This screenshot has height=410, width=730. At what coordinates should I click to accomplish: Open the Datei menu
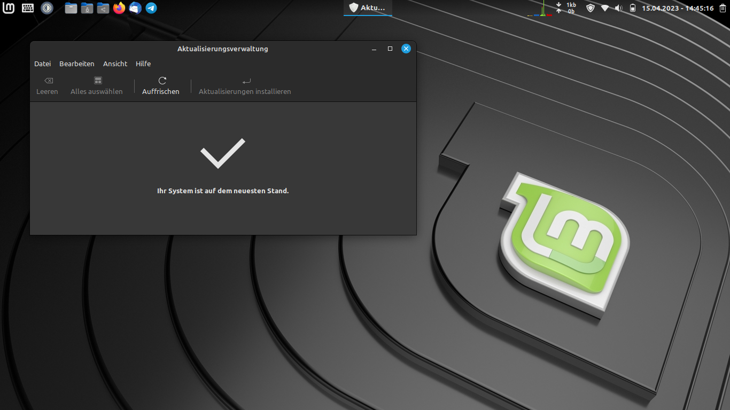coord(42,64)
